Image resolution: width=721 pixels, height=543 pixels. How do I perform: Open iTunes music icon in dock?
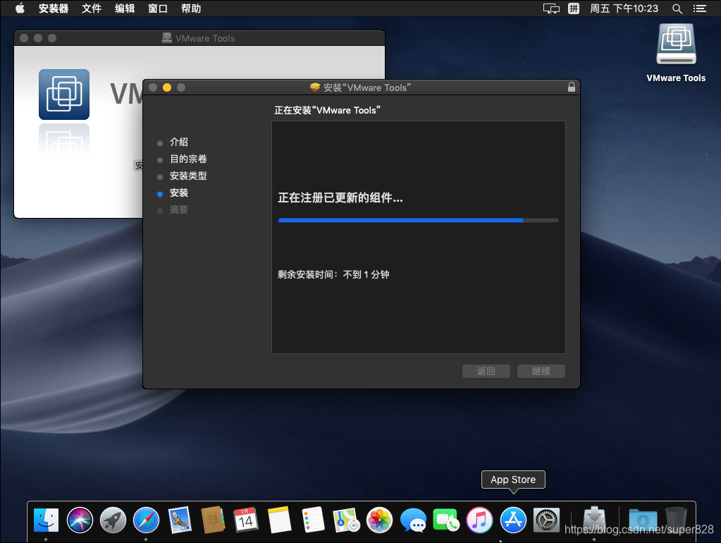(479, 520)
